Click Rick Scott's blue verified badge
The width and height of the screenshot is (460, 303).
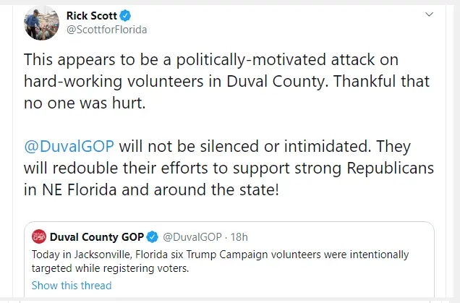click(x=125, y=16)
